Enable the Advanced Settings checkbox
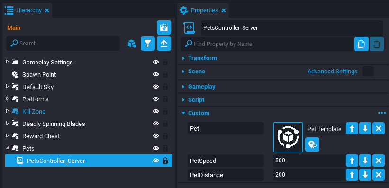 [x=368, y=72]
